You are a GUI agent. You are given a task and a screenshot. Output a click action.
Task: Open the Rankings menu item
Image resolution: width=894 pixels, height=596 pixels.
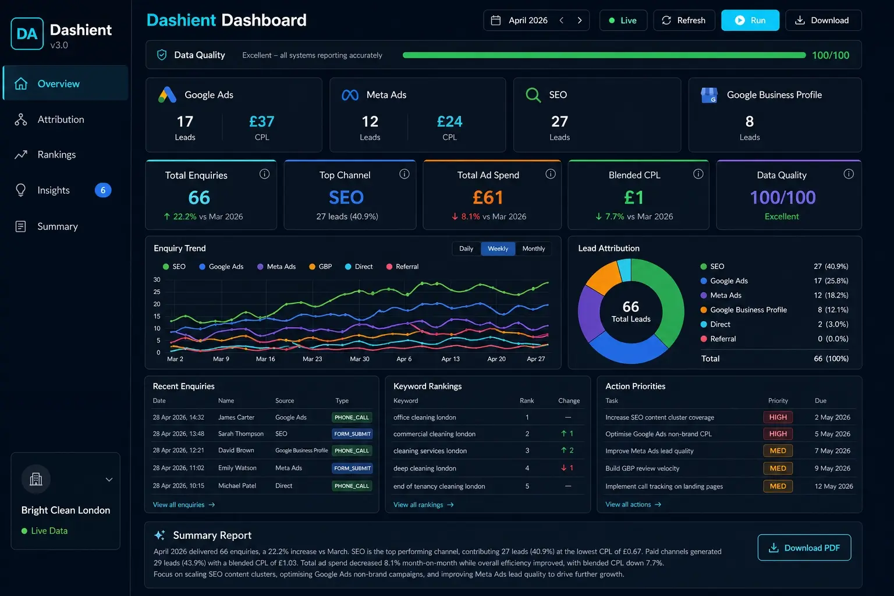pos(65,155)
